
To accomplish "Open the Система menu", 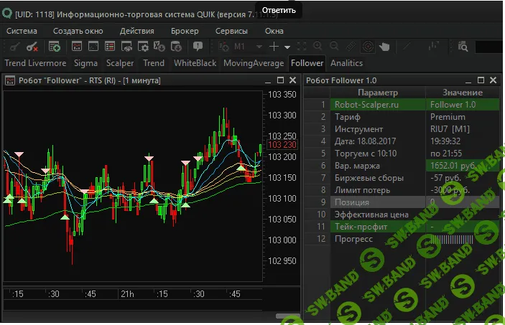I will point(22,31).
